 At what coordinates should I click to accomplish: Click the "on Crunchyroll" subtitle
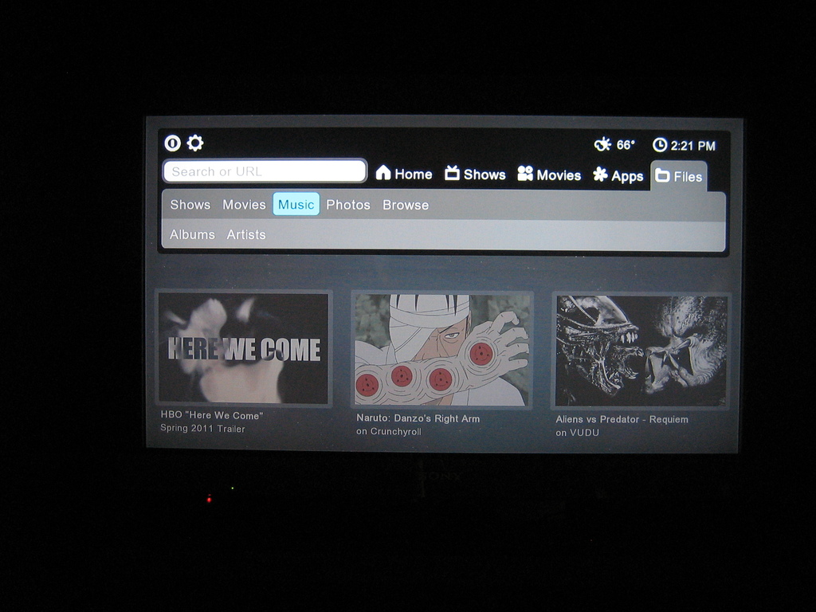point(389,431)
